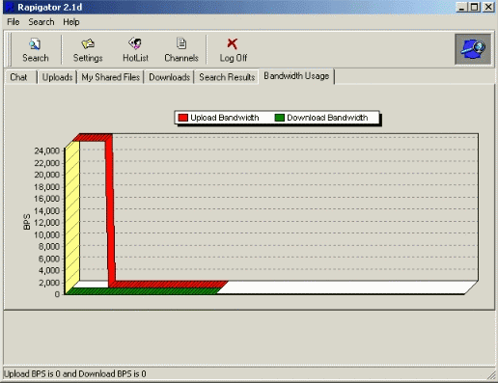The height and width of the screenshot is (383, 498).
Task: Open the My Shared Files tab
Action: [110, 77]
